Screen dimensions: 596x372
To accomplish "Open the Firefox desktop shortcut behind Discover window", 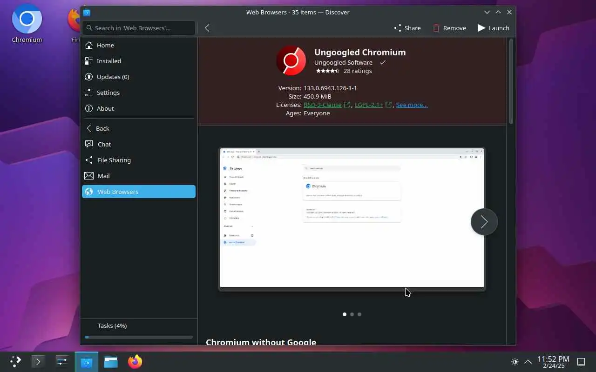I will click(x=74, y=24).
